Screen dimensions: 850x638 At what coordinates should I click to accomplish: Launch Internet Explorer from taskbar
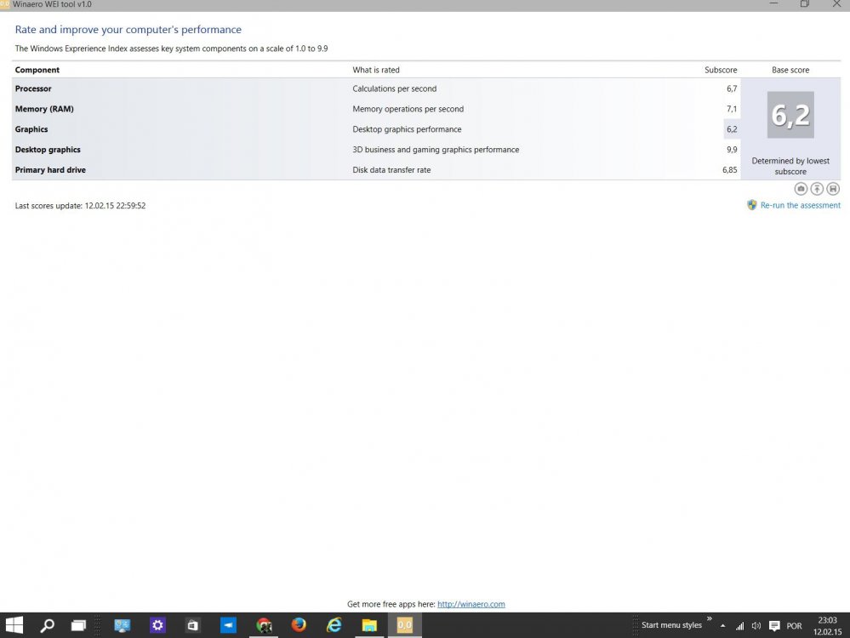[334, 625]
